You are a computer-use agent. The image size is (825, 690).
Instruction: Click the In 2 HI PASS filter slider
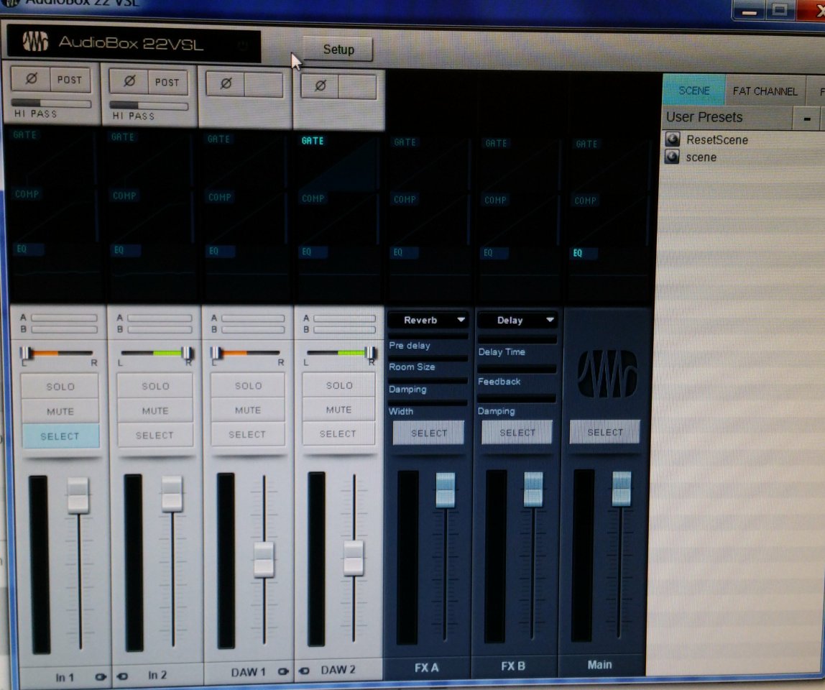[149, 105]
